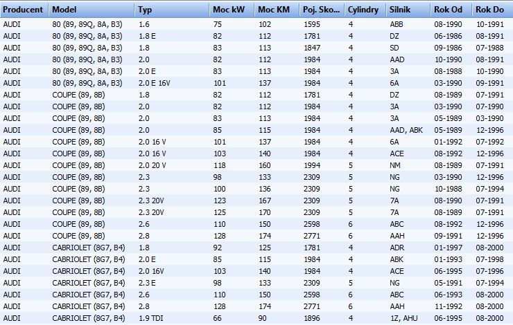Select the CABRIOLET 2.0 E type cell
The height and width of the screenshot is (325, 513).
(147, 259)
